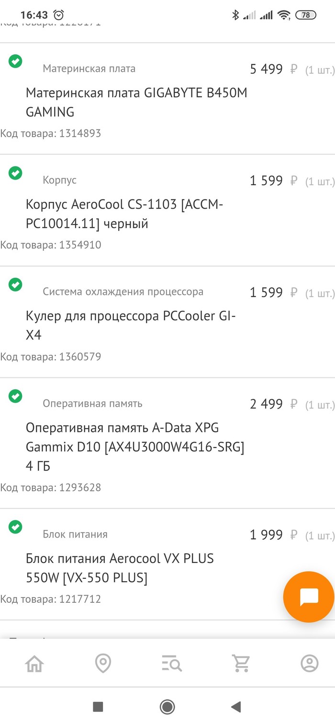
Task: Open A-Data XPG Gammix D10 memory product
Action: pos(135,446)
